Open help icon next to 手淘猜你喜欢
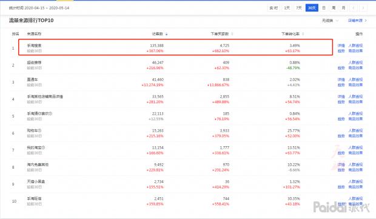Image resolution: width=376 pixels, height=219 pixels. [50, 113]
